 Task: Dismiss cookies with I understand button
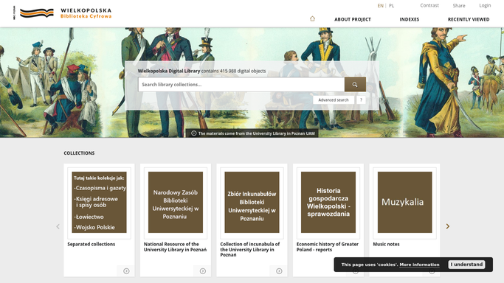click(466, 265)
